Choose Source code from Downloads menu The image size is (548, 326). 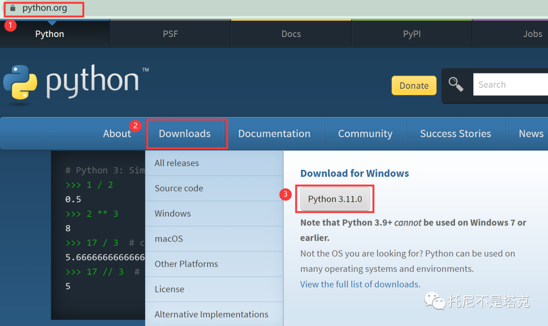coord(214,189)
